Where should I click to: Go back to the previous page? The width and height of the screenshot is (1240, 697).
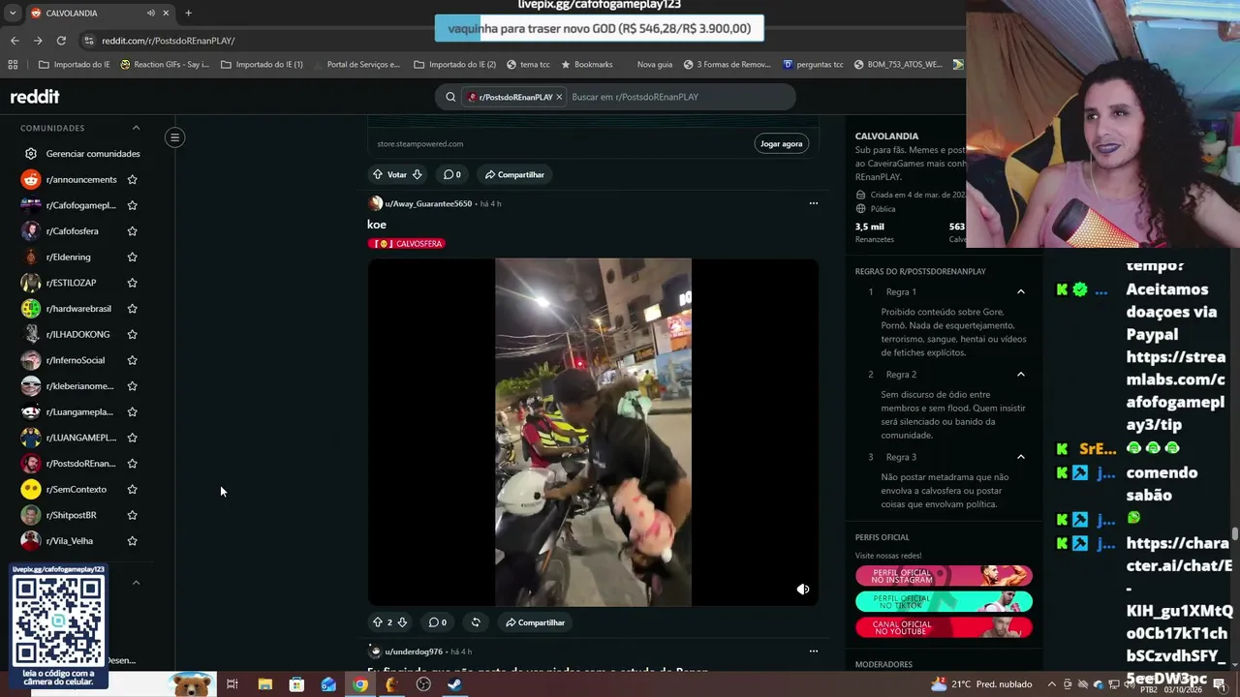point(15,41)
